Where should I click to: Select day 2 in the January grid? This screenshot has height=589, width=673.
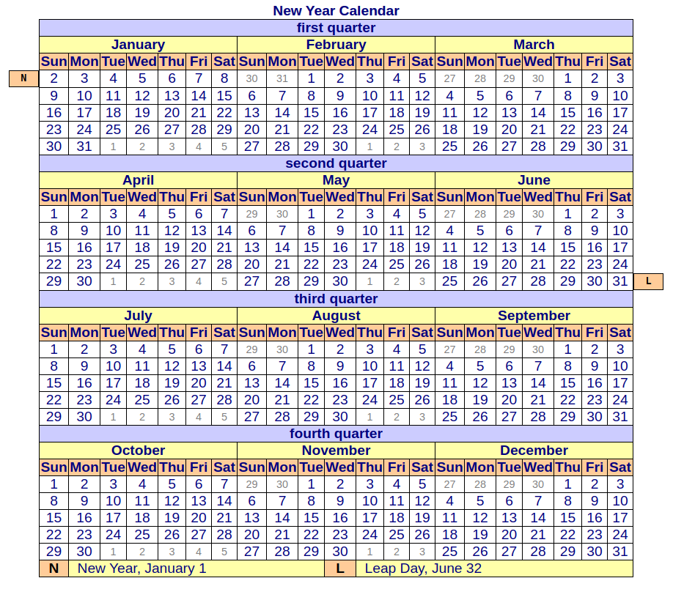[54, 78]
